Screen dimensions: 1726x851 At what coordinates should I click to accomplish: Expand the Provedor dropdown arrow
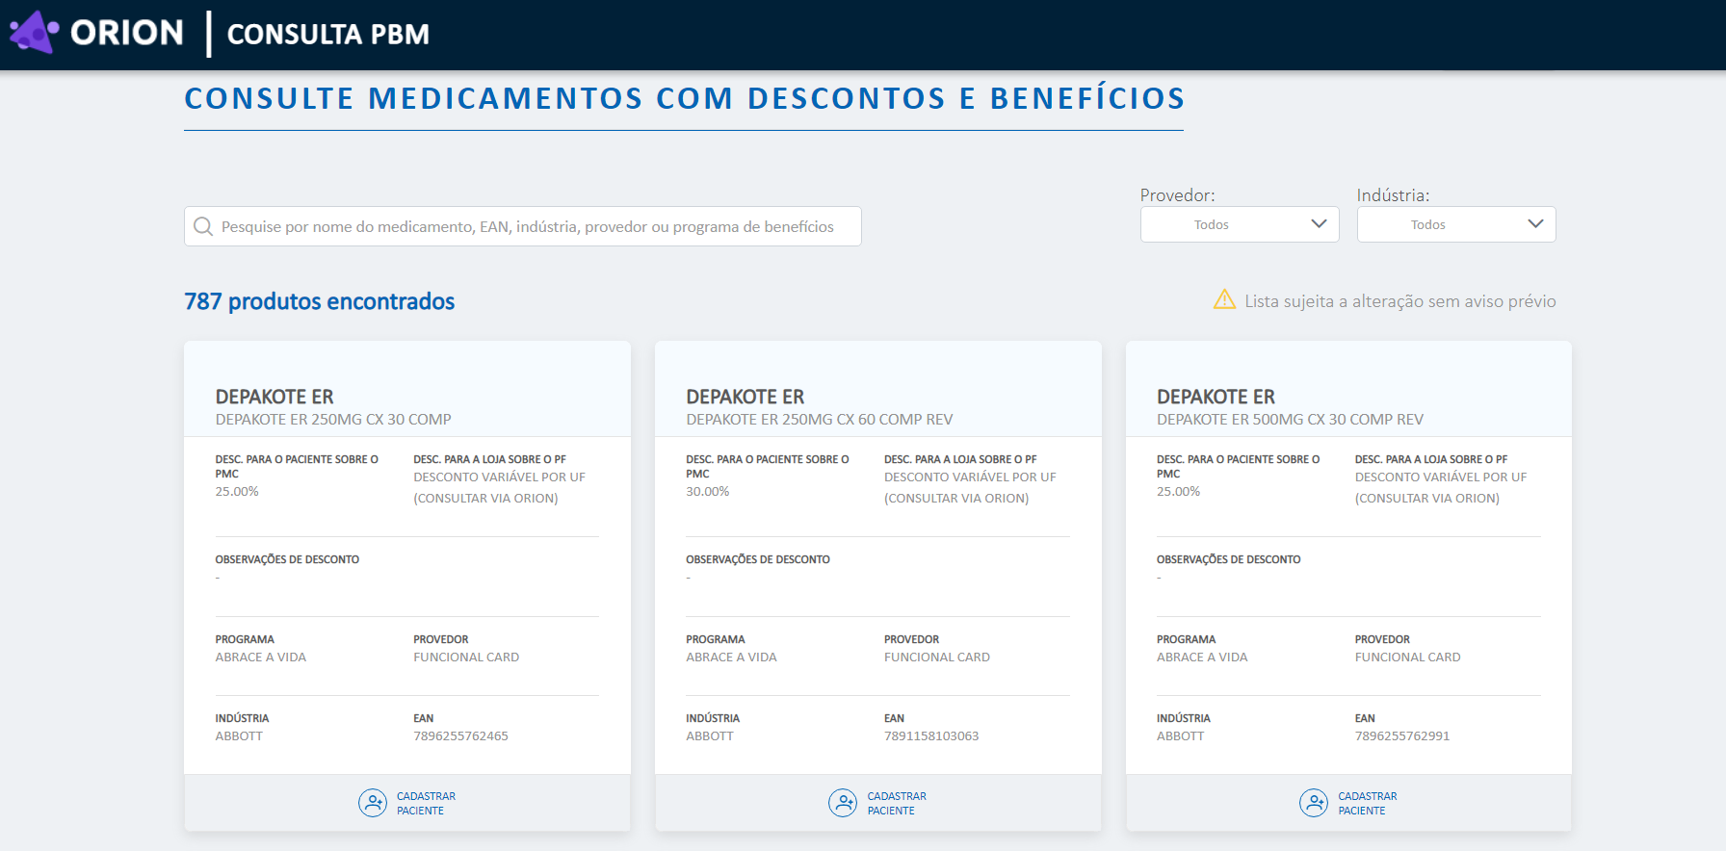pyautogui.click(x=1319, y=224)
